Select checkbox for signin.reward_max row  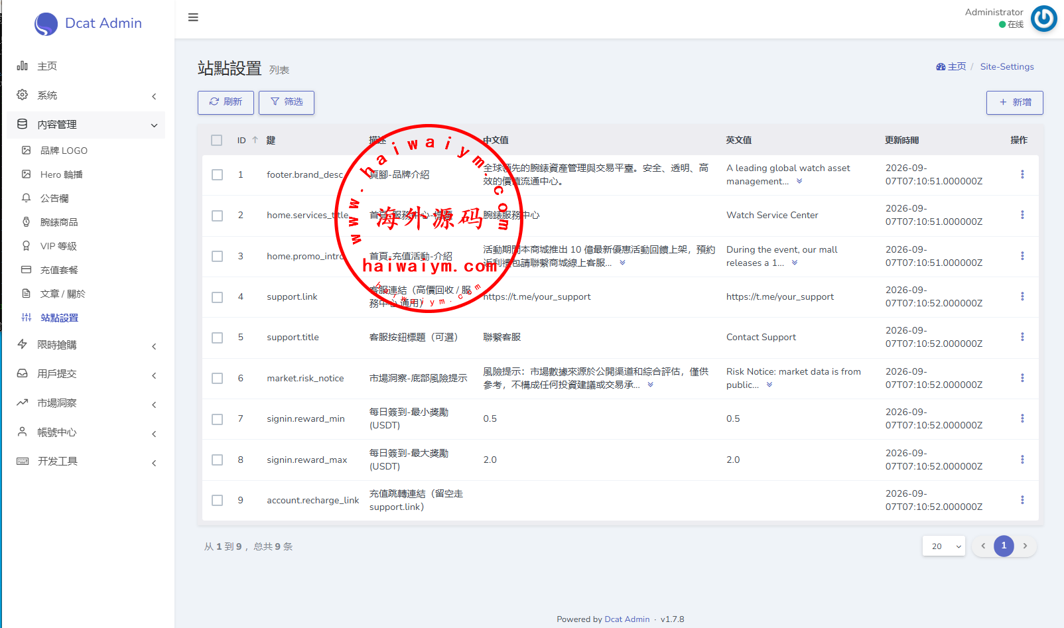tap(217, 460)
